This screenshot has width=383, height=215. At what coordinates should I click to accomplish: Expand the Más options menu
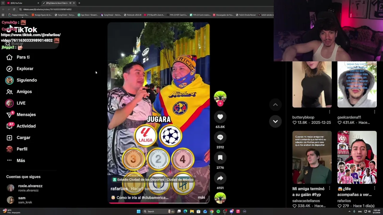click(x=16, y=161)
